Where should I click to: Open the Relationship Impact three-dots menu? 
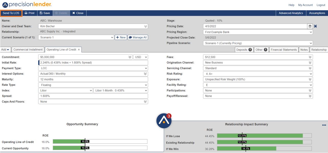pyautogui.click(x=324, y=125)
